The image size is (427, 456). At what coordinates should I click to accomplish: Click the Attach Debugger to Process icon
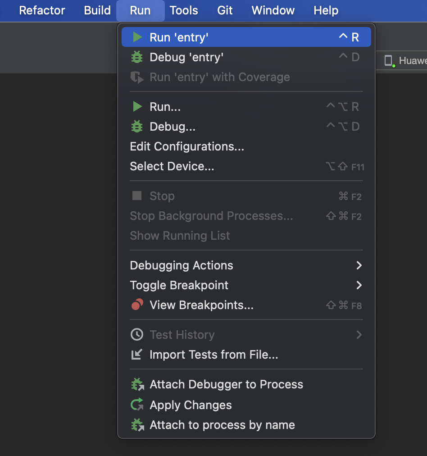coord(137,384)
